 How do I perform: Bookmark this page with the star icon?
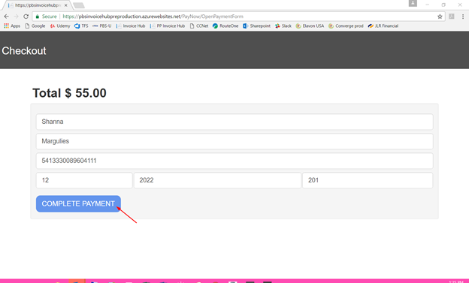440,17
